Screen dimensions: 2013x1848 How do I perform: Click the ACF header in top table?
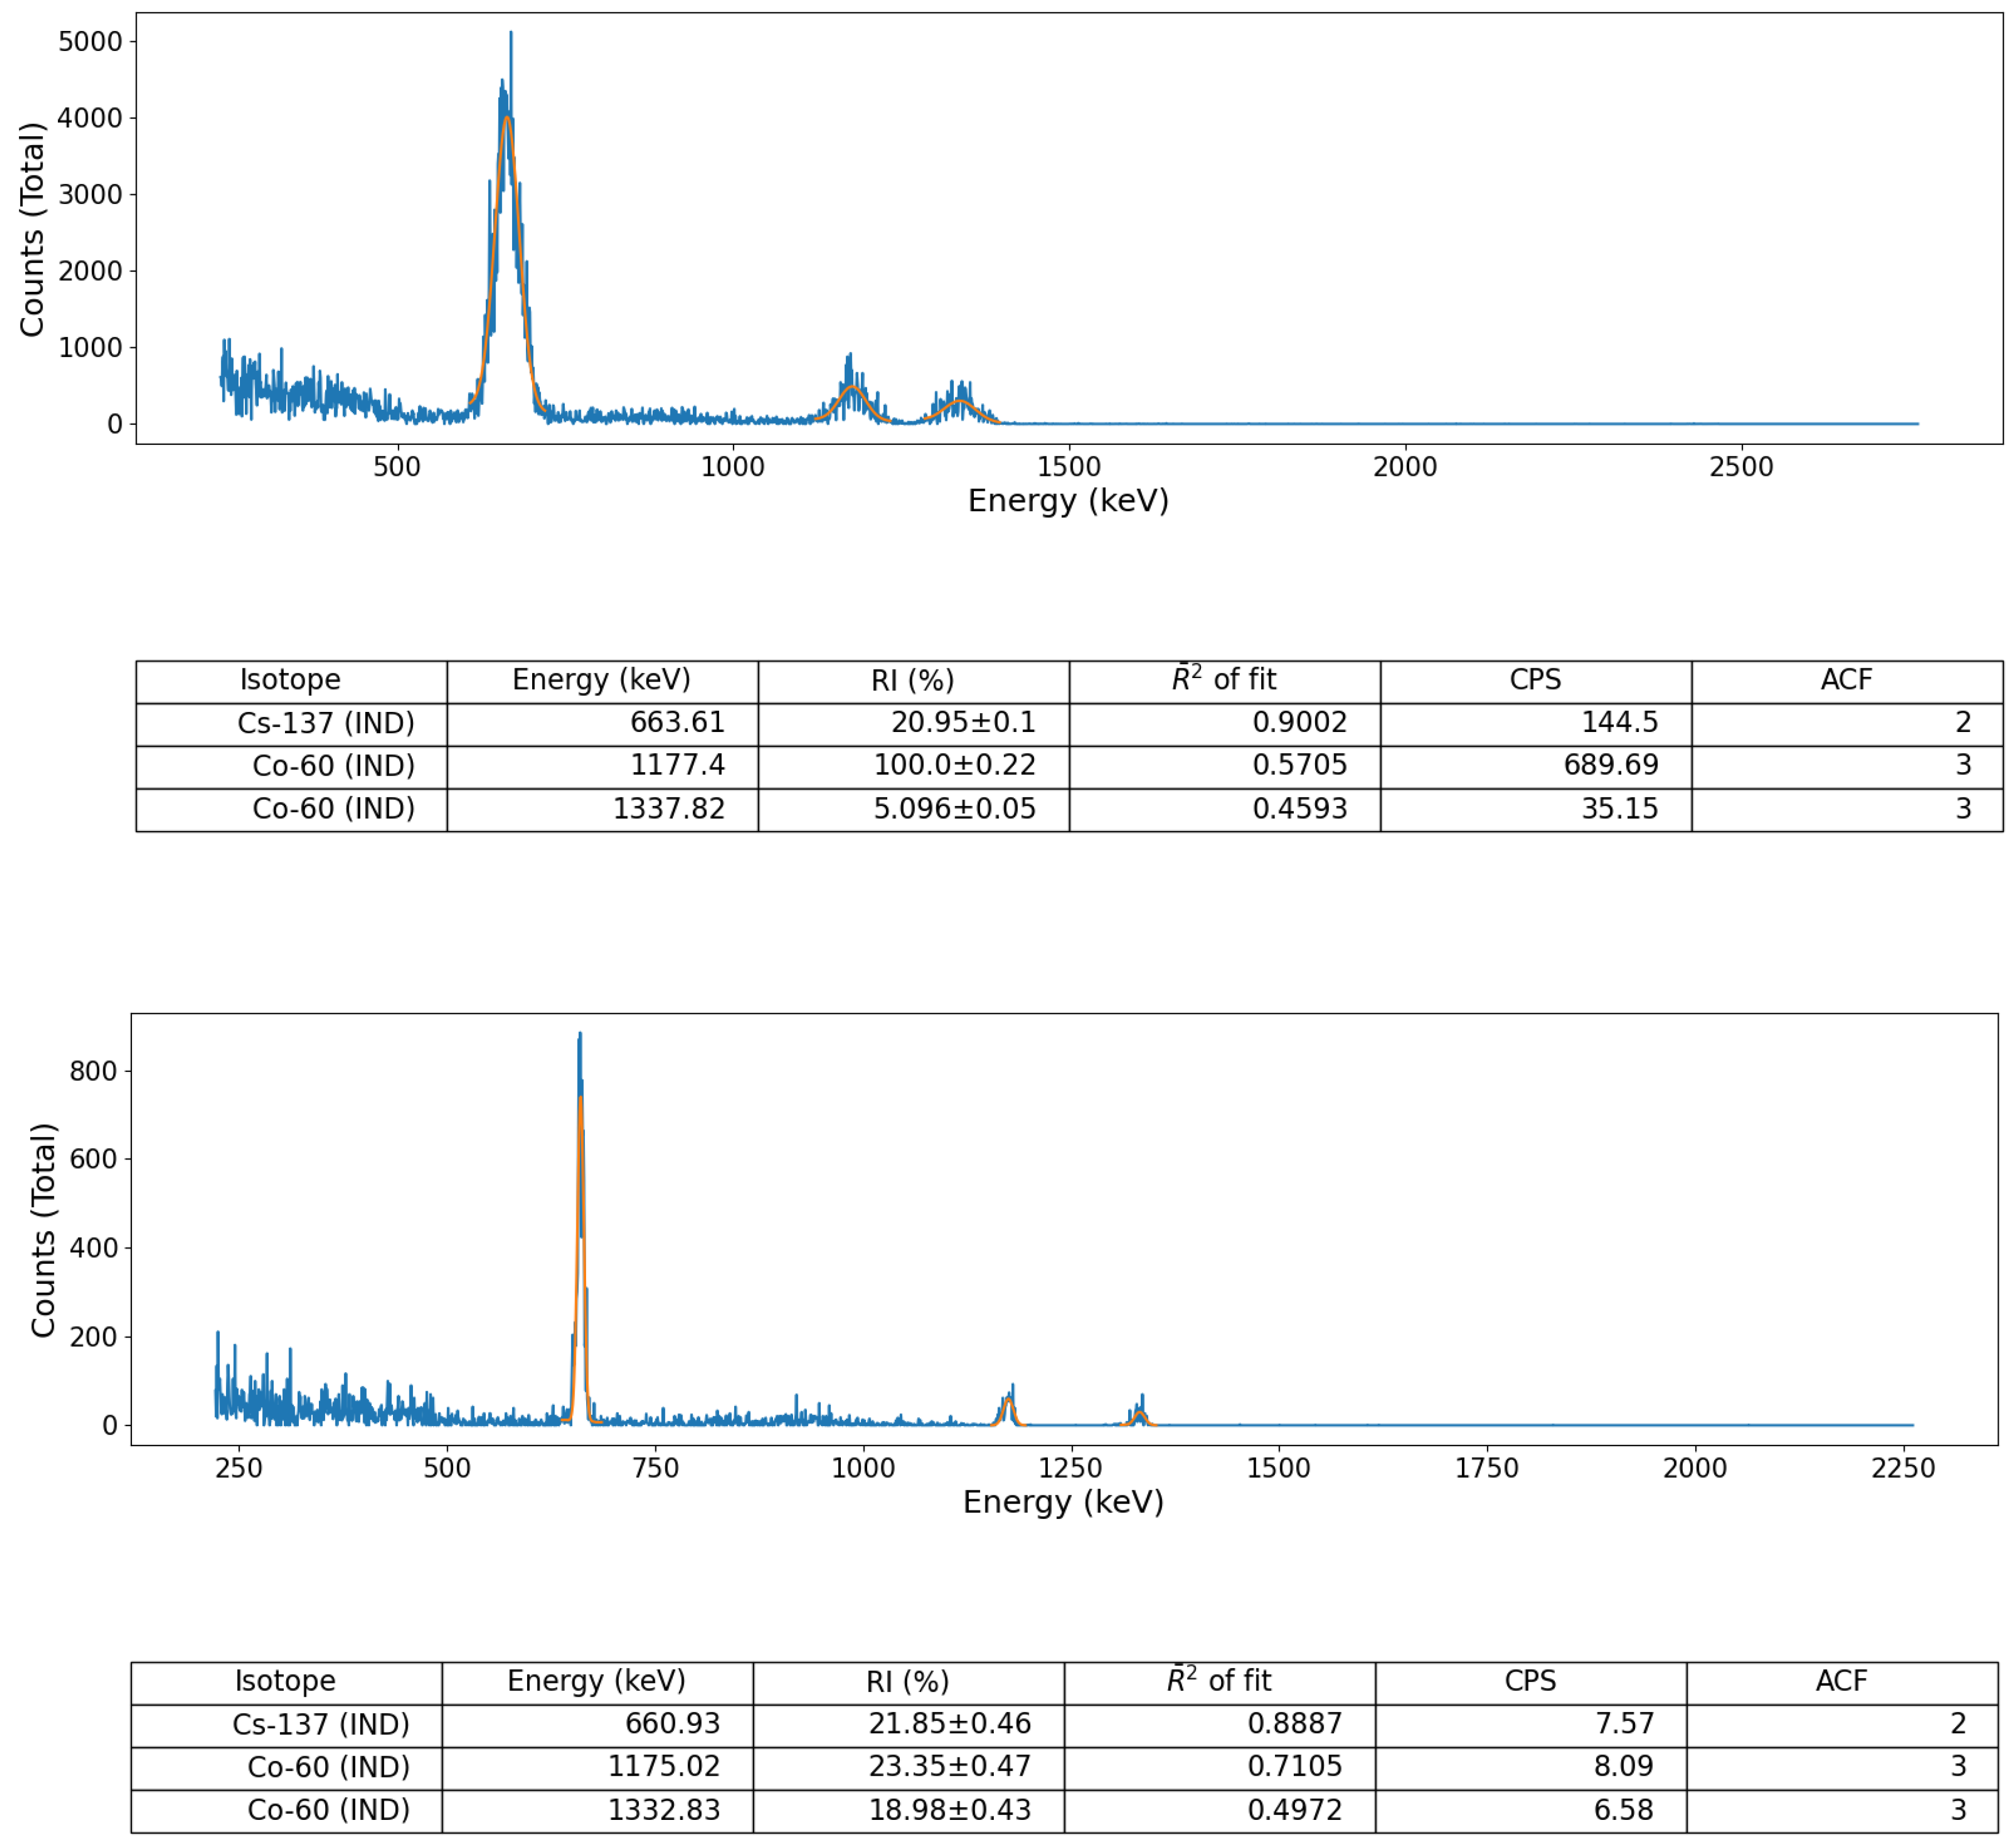(x=1846, y=680)
